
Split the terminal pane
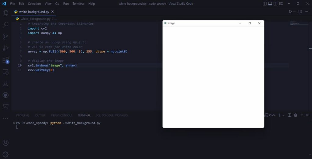(x=289, y=115)
